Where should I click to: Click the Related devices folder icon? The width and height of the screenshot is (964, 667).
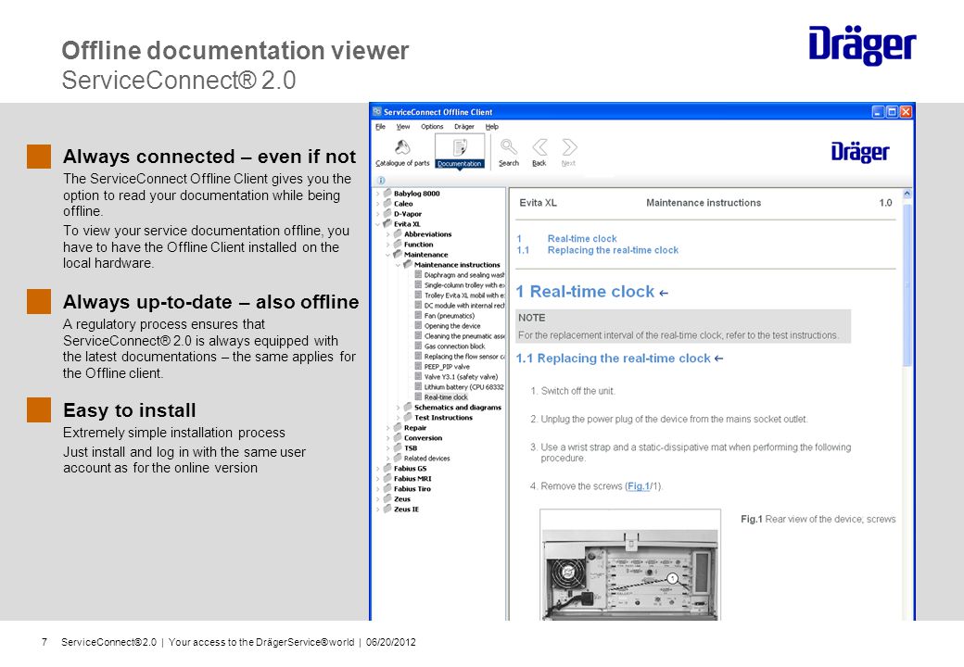click(398, 459)
